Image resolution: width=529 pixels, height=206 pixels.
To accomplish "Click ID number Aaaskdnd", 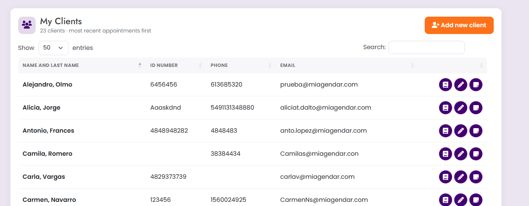I will click(x=166, y=108).
